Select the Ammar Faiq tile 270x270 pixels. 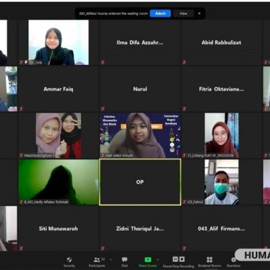point(58,89)
